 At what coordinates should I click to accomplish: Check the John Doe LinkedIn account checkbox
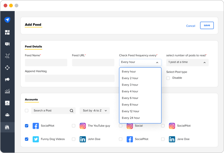point(73,139)
